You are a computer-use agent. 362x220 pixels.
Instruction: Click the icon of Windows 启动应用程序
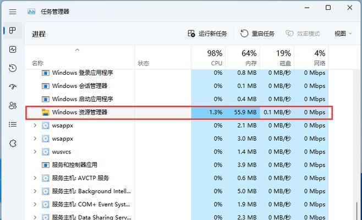click(x=46, y=99)
